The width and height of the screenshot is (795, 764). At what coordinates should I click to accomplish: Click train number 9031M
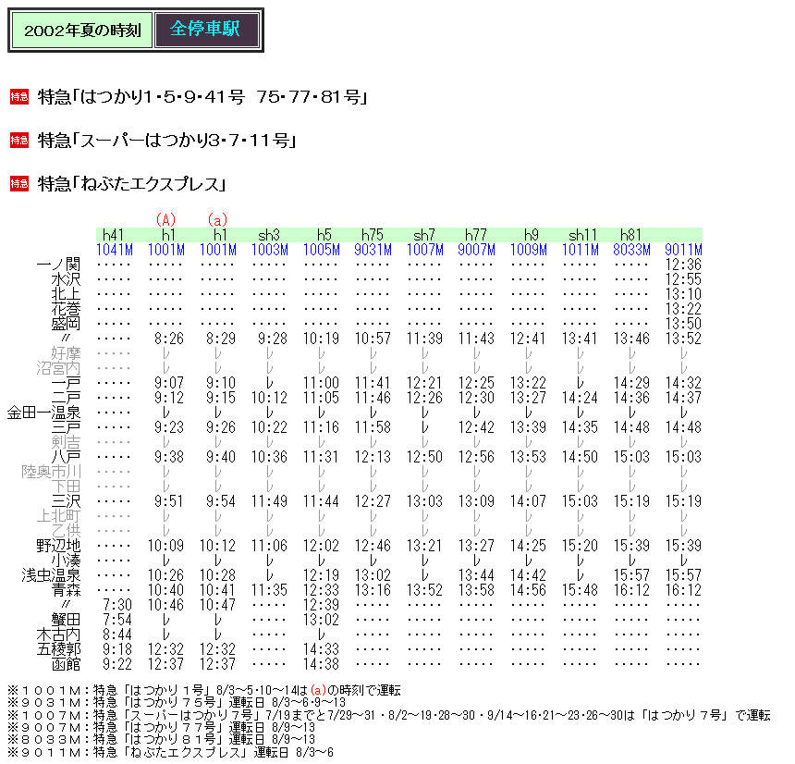click(373, 250)
